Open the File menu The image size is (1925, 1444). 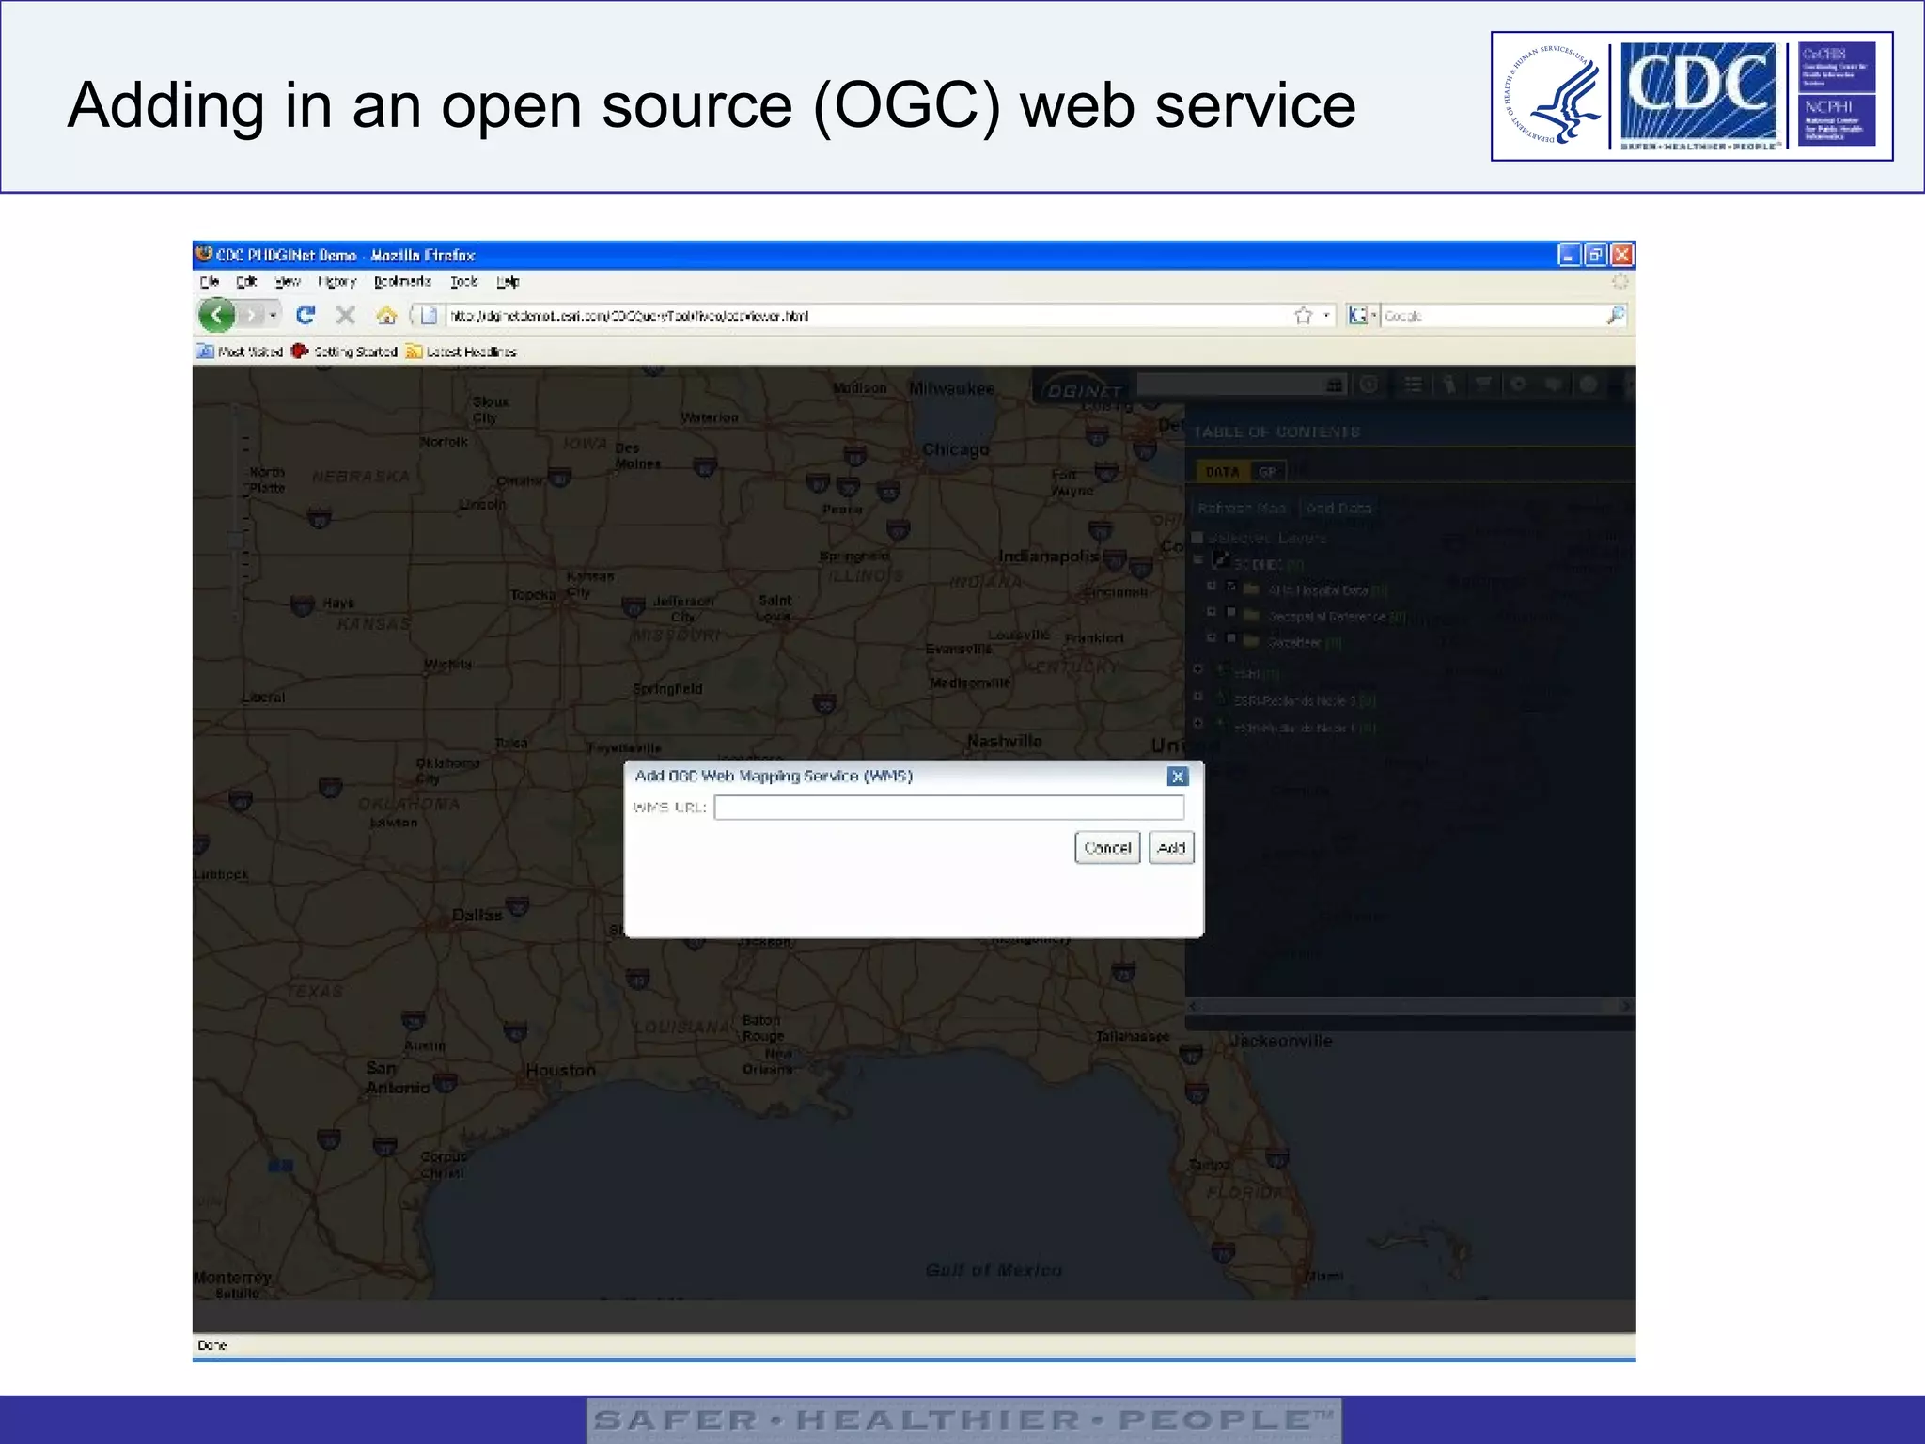209,281
